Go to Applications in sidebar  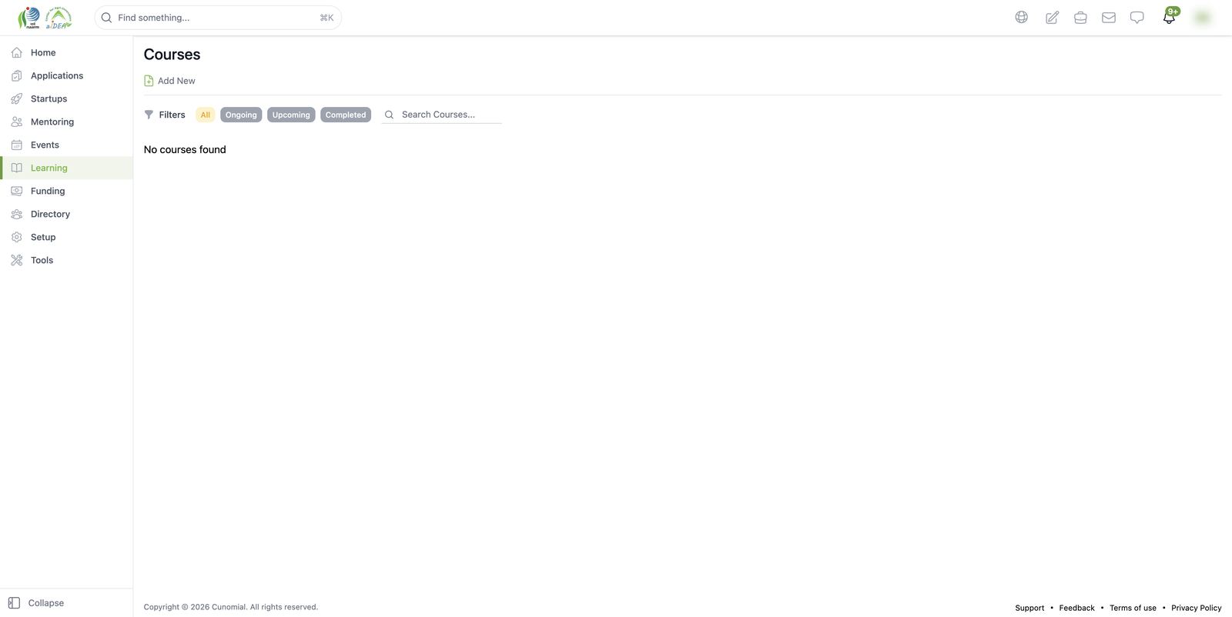coord(66,75)
